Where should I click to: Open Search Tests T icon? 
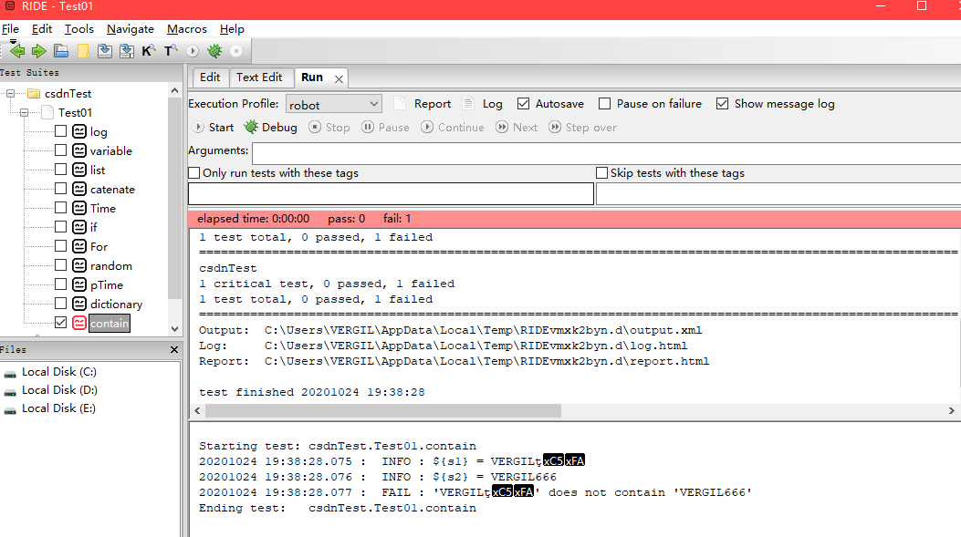pyautogui.click(x=171, y=51)
